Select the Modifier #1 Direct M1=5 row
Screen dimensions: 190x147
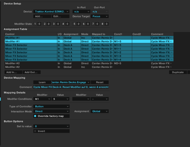(89, 41)
